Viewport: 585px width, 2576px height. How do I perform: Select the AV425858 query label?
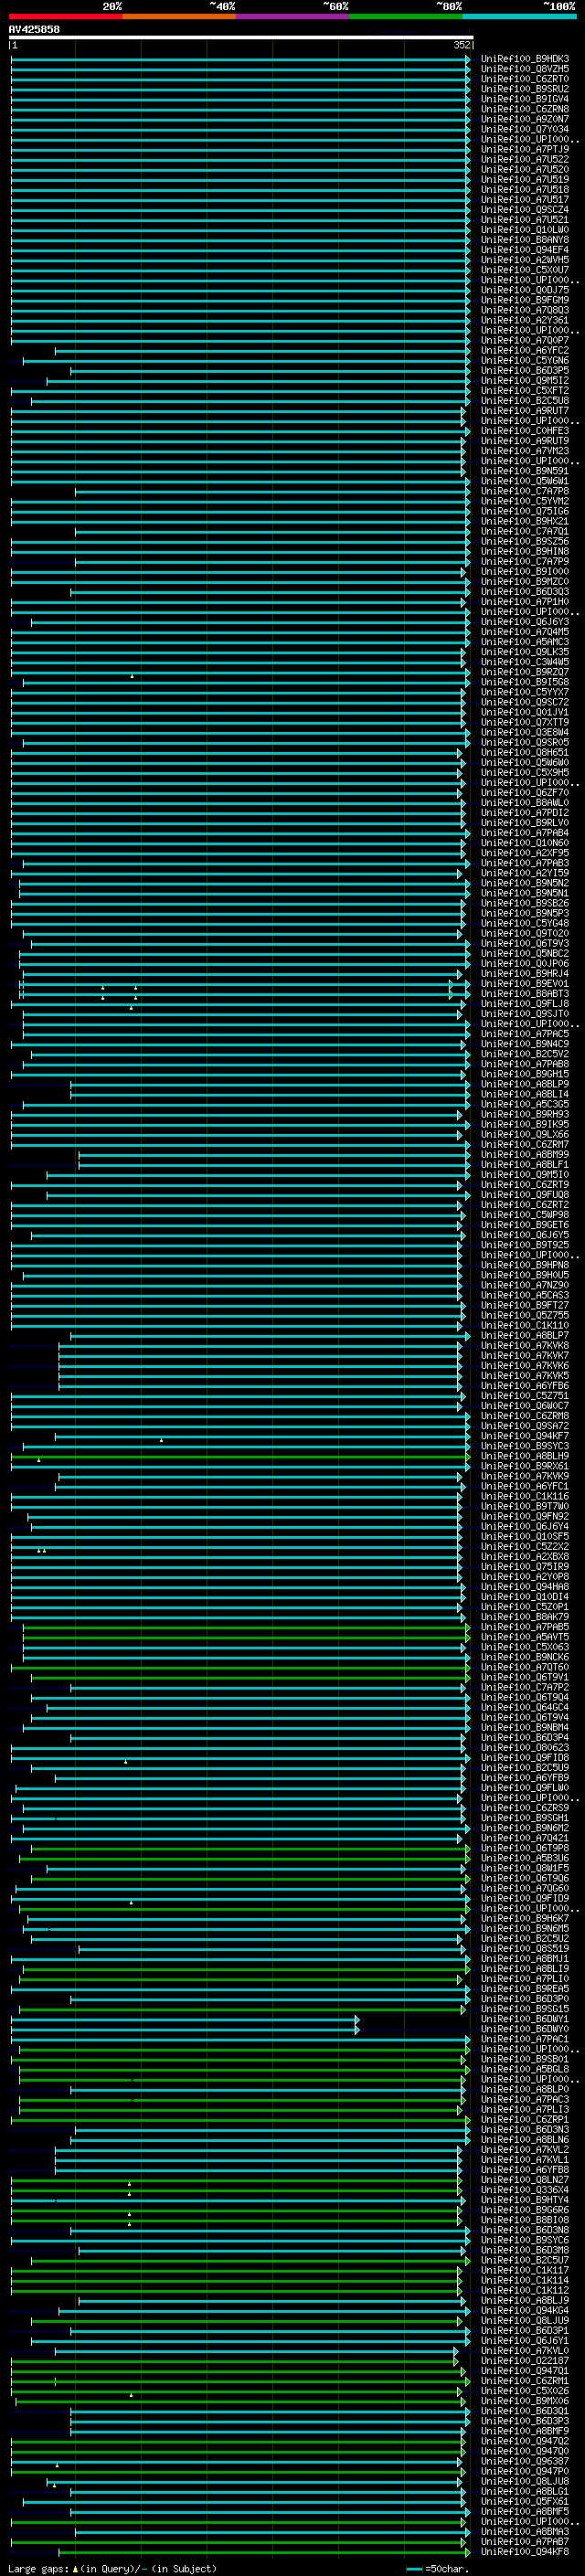[34, 30]
